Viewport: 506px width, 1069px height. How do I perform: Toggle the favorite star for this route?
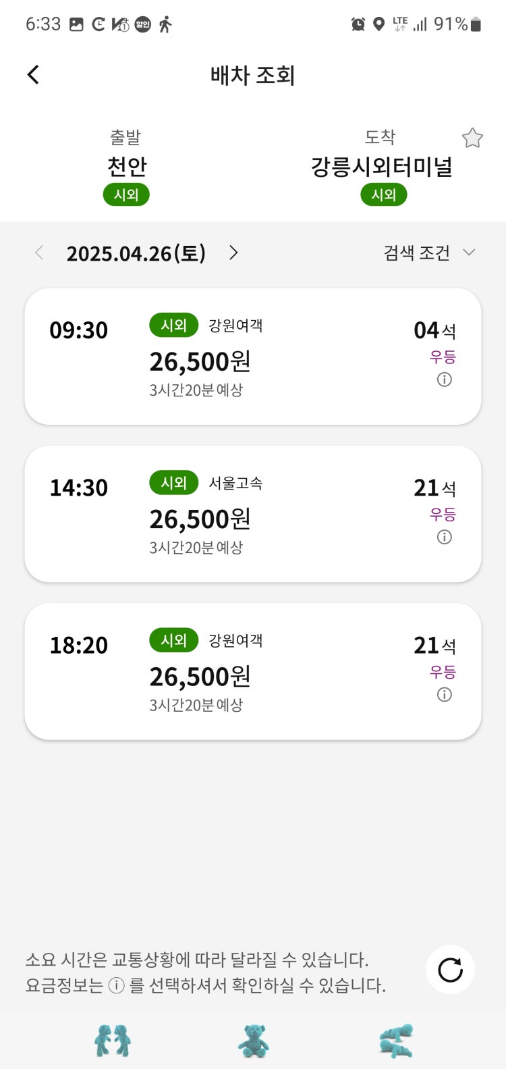coord(472,138)
